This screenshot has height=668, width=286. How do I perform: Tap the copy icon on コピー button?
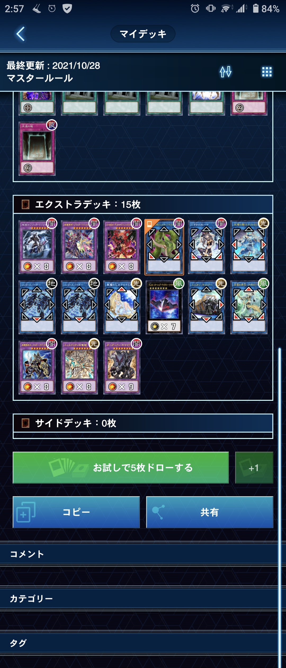[x=26, y=512]
